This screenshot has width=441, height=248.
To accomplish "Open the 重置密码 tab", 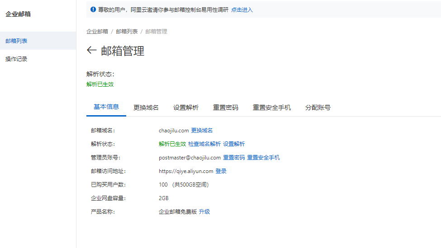I will [x=226, y=108].
